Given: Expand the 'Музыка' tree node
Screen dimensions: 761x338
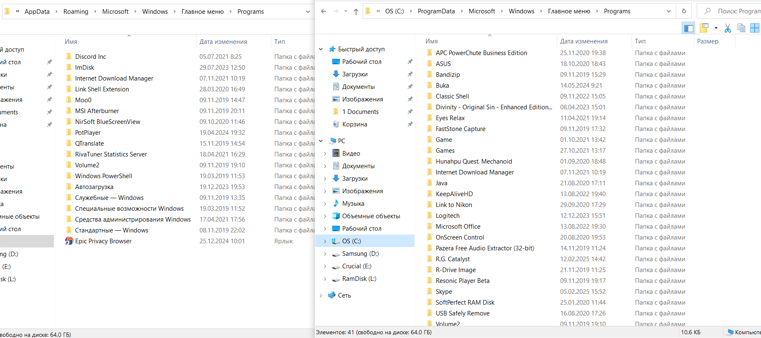Looking at the screenshot, I should 325,204.
